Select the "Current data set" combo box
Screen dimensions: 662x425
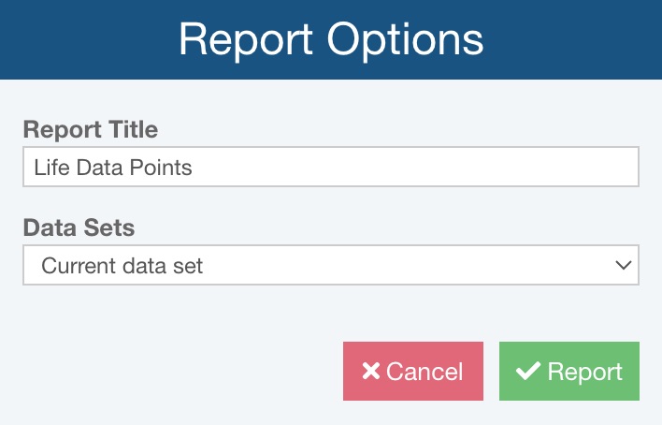pos(330,265)
